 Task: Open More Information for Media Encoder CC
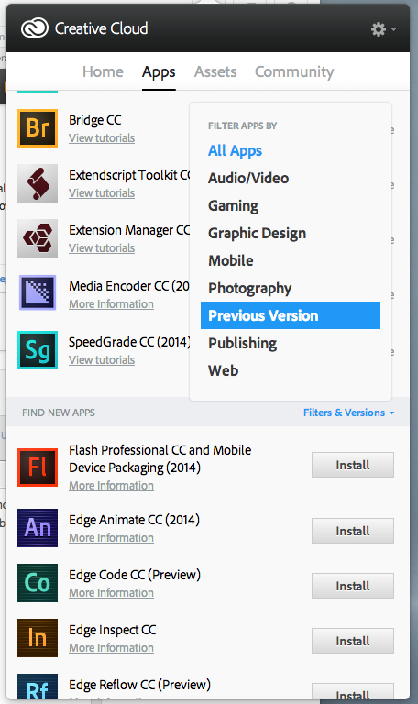pos(111,304)
